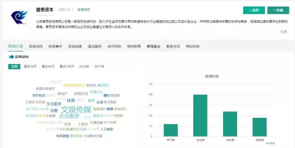This screenshot has width=295, height=148.
Task: Select the 联系方式 tab
Action: tap(173, 46)
